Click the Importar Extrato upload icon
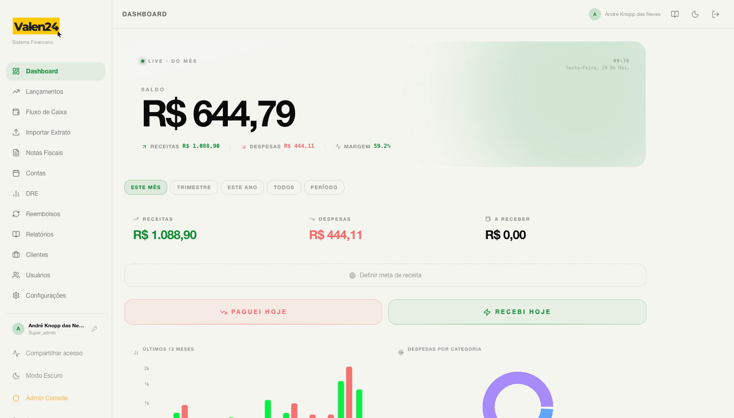The image size is (734, 418). coord(16,133)
